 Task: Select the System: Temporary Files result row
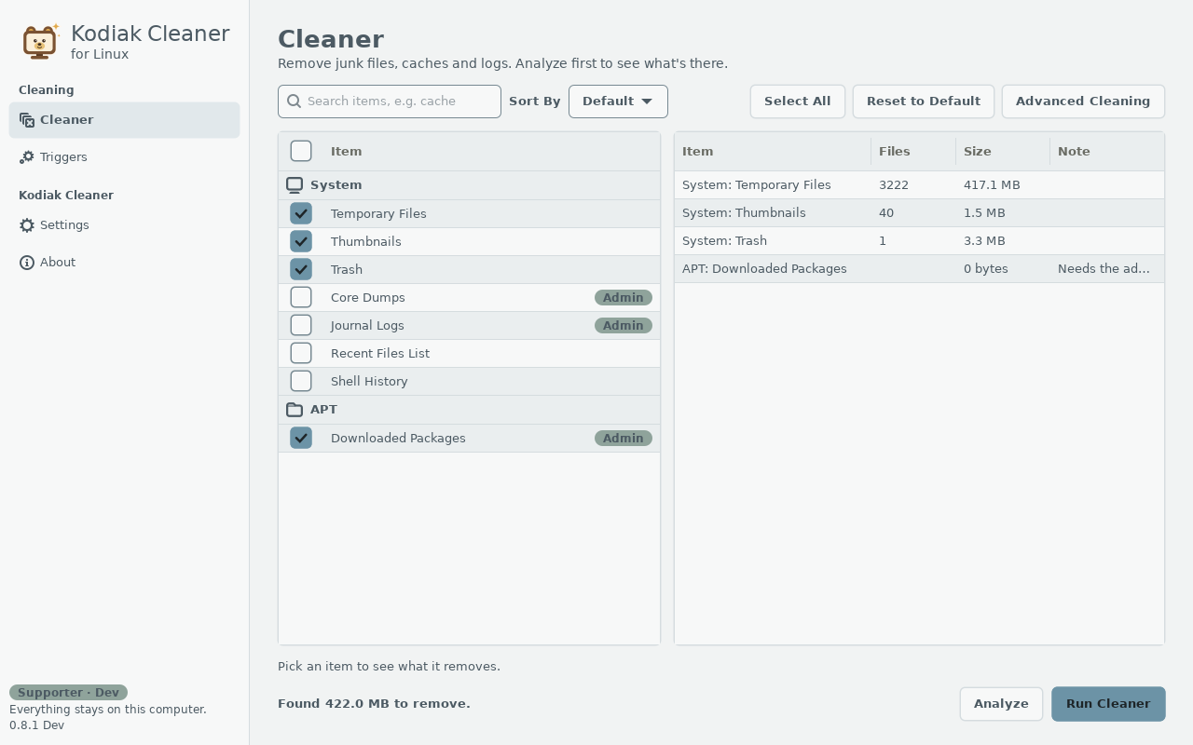pos(919,185)
